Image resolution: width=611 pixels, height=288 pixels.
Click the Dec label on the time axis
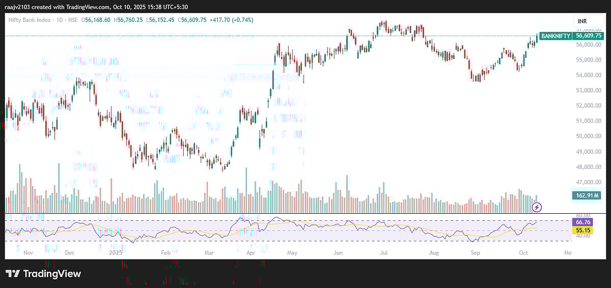coord(70,252)
